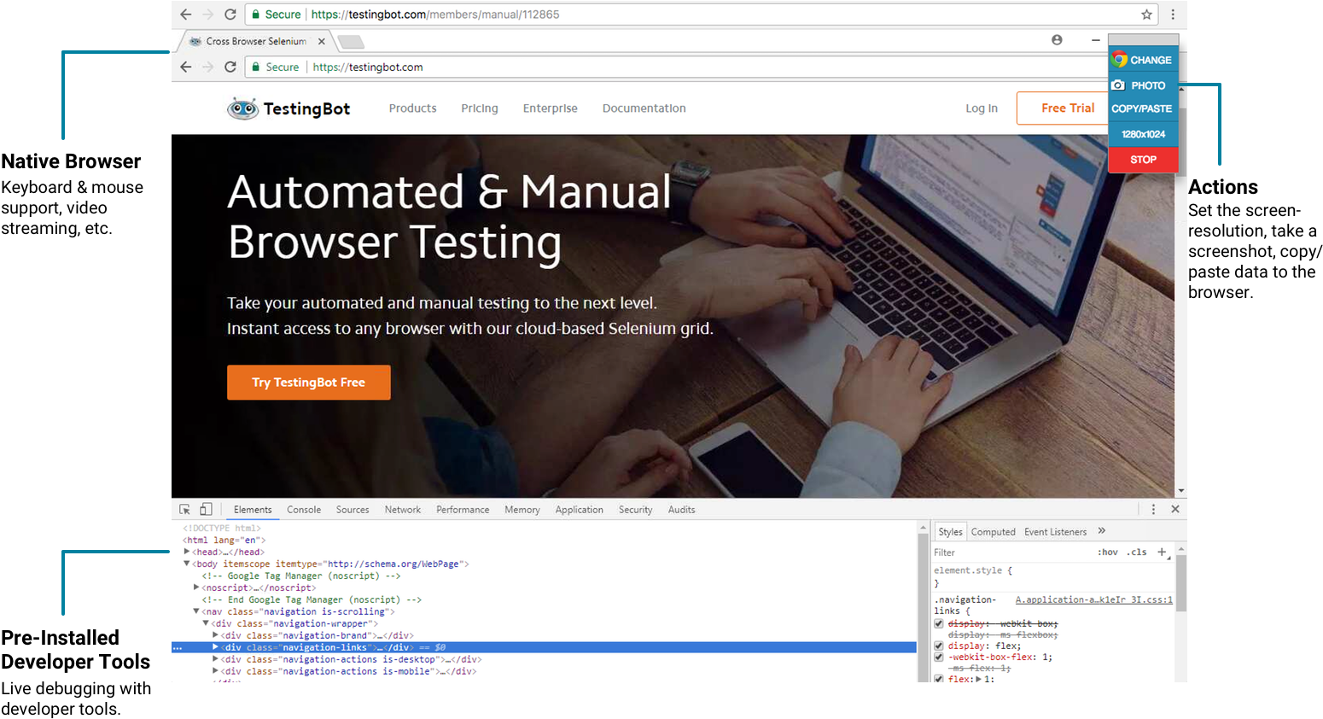Expand the navigation-brand div node

pos(216,635)
